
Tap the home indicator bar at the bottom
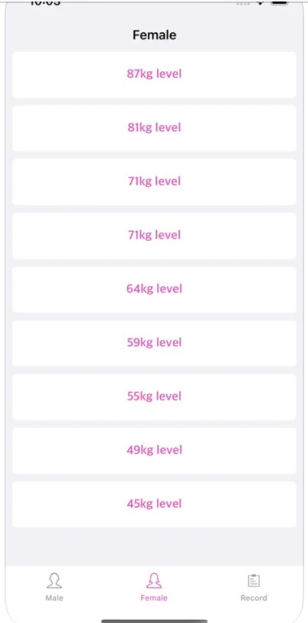click(x=154, y=621)
